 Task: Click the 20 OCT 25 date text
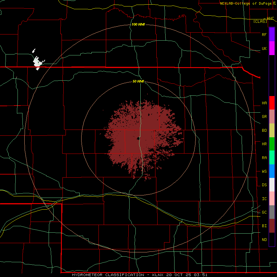click(x=179, y=275)
